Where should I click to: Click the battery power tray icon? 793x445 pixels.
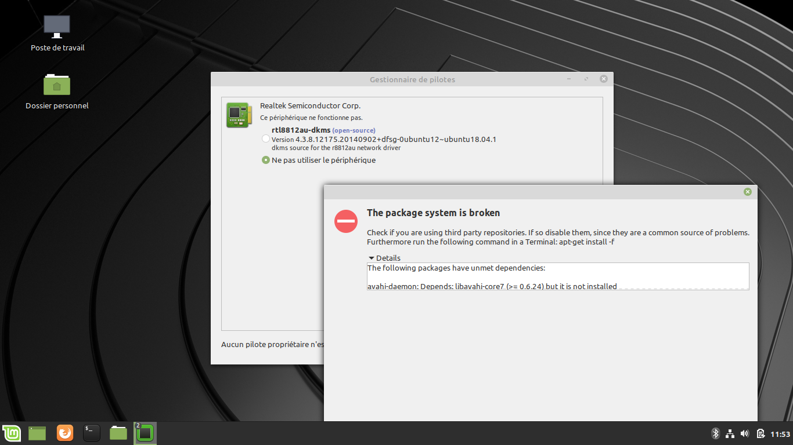click(x=760, y=433)
